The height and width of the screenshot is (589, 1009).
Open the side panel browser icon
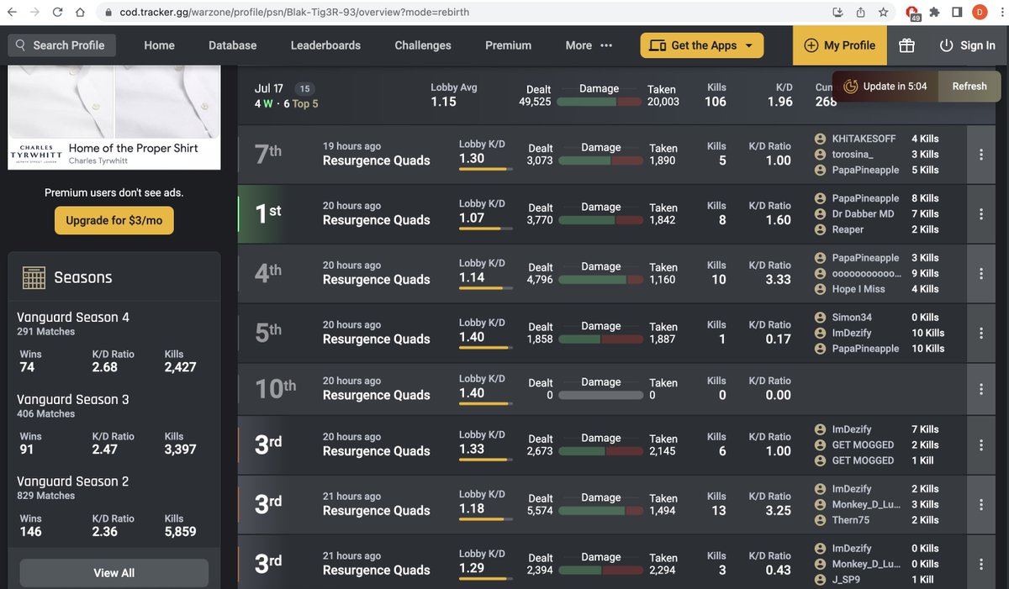[957, 13]
